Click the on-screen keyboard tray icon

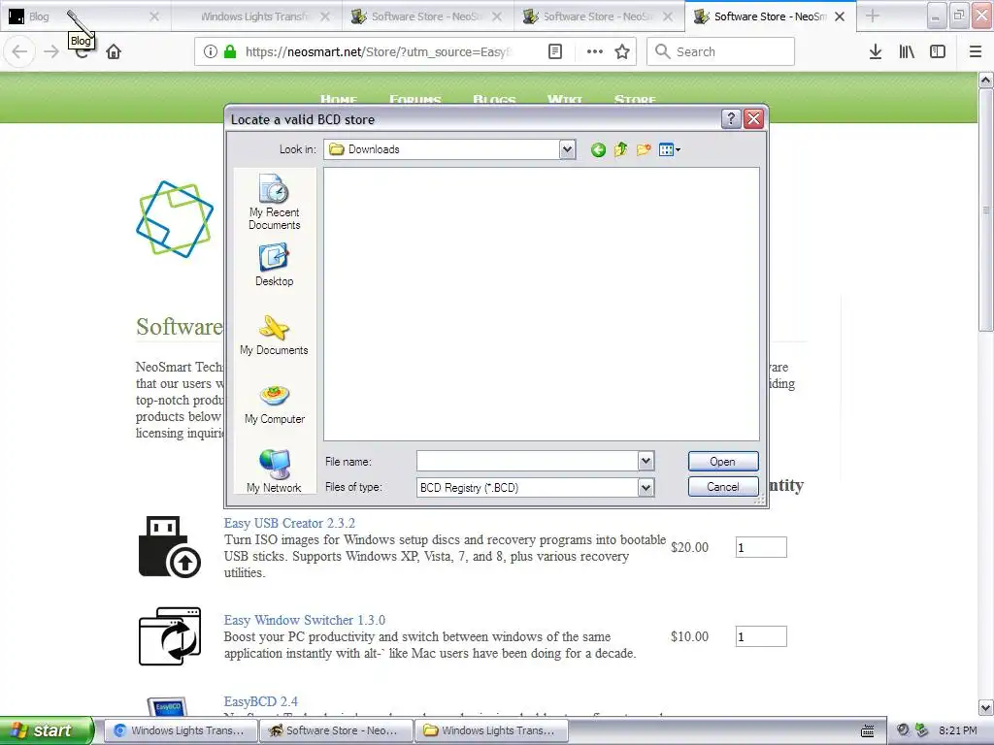pyautogui.click(x=867, y=731)
